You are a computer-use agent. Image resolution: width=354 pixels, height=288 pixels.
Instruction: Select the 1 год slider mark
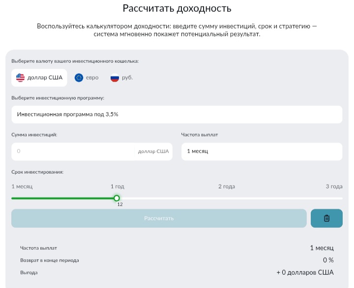pos(117,186)
